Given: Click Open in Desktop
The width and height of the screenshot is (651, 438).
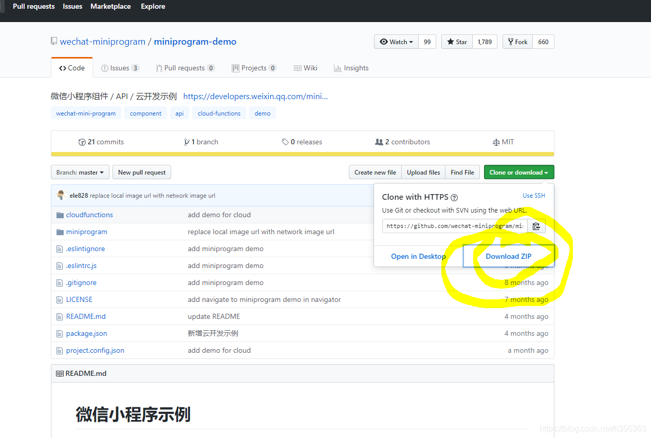Looking at the screenshot, I should pos(418,256).
